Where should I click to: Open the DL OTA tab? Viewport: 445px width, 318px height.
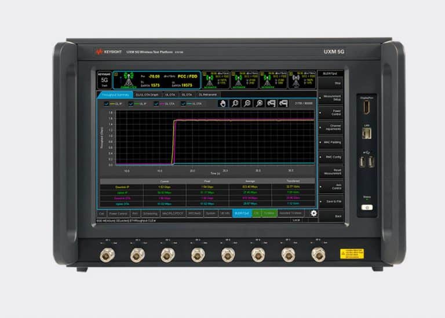[x=187, y=95]
